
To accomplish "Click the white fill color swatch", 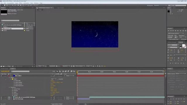I will [183, 45].
